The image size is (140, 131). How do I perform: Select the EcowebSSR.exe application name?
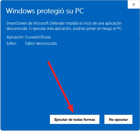[x=38, y=37]
